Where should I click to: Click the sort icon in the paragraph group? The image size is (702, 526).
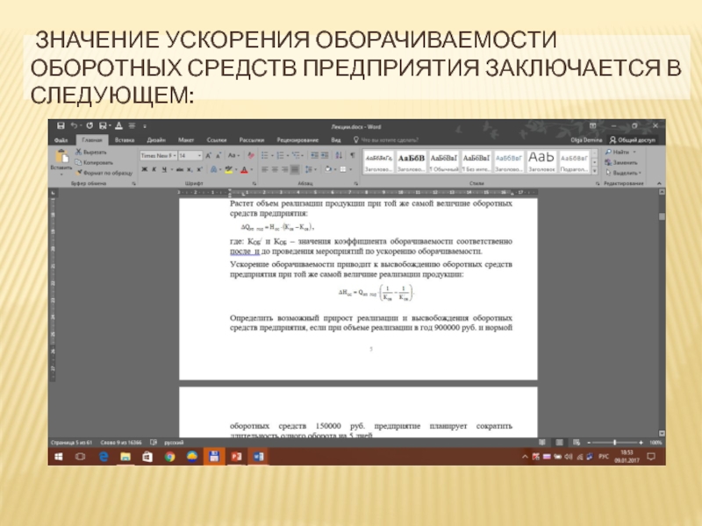coord(340,155)
